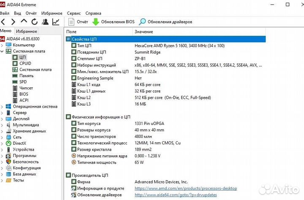This screenshot has width=304, height=200.
Task: Open the amd.com processors-desktop product link
Action: point(186,188)
